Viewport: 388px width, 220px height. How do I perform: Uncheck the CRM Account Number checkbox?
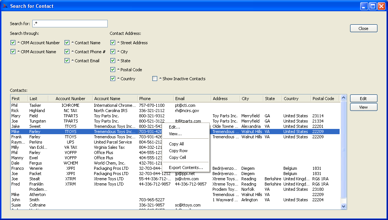(x=13, y=43)
